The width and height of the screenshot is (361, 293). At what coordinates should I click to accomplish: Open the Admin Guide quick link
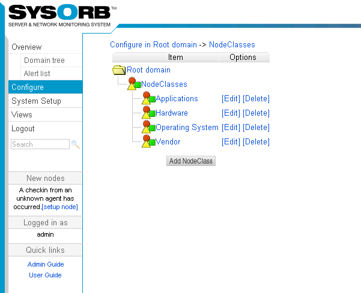46,264
